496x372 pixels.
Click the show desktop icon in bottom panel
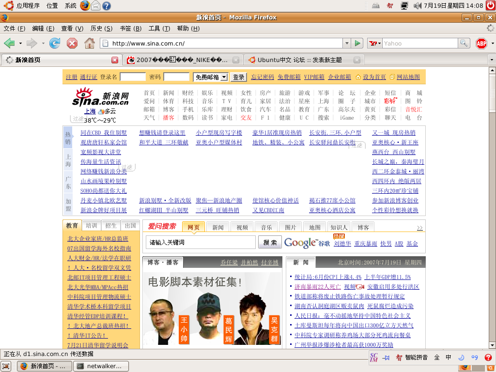pyautogui.click(x=6, y=366)
